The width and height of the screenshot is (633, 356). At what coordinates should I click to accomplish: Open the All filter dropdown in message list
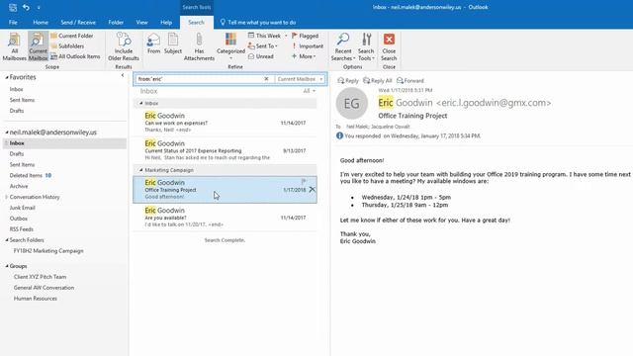coord(310,91)
